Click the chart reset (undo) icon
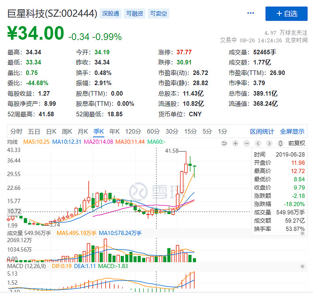This screenshot has height=298, width=313. click(x=224, y=143)
